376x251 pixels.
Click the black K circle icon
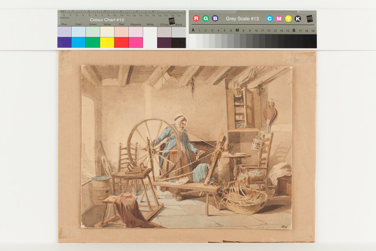pos(298,19)
